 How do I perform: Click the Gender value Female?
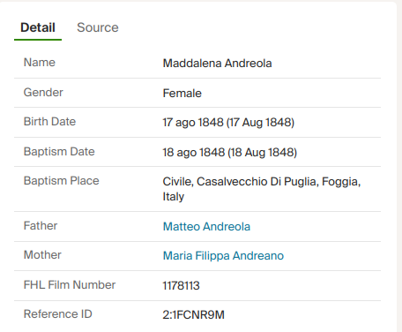182,94
